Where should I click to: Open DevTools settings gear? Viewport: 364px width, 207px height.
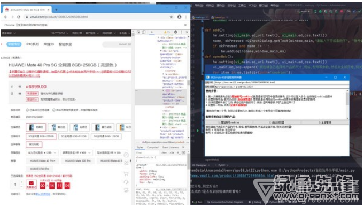click(x=176, y=32)
